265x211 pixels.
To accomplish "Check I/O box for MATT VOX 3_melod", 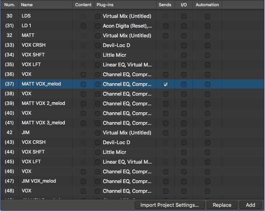I will pyautogui.click(x=184, y=123).
